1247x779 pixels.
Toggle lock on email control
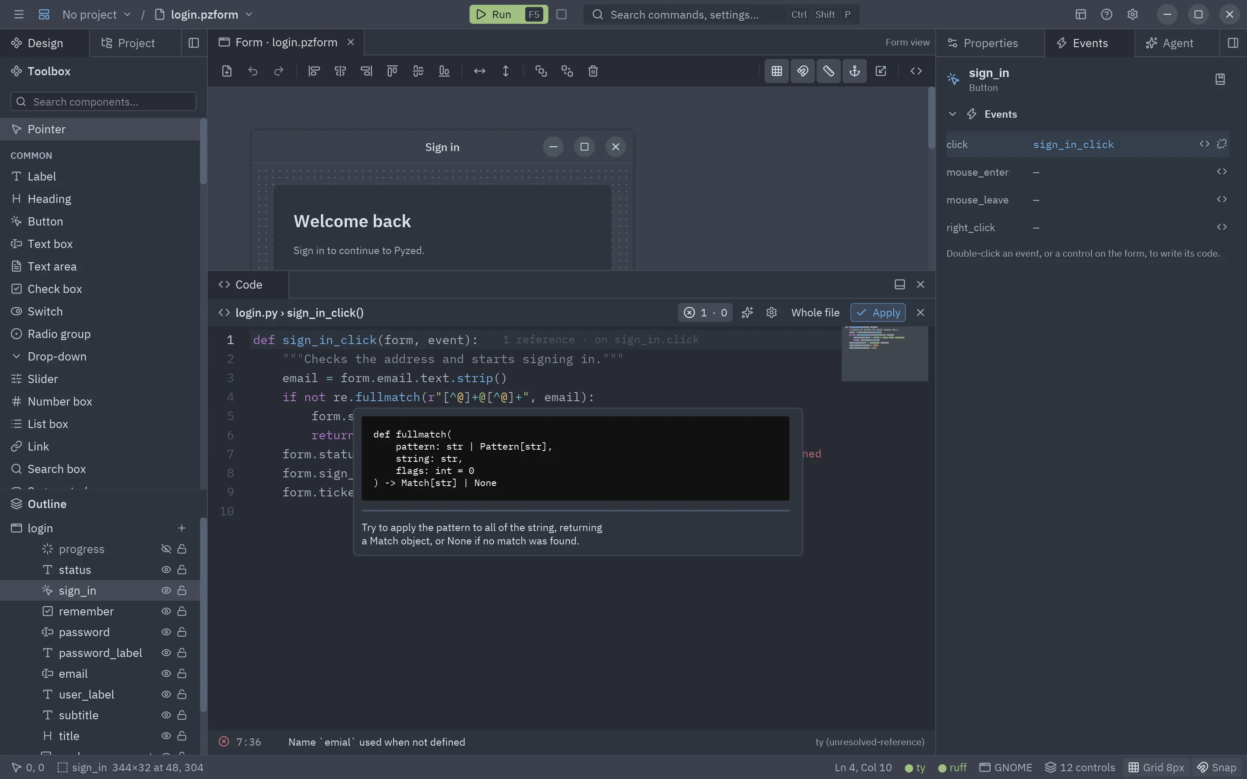pyautogui.click(x=182, y=674)
